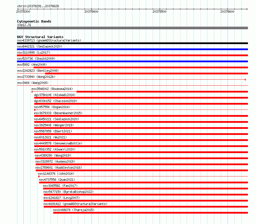Click ruler position 20378400
The width and height of the screenshot is (256, 224).
91,12
